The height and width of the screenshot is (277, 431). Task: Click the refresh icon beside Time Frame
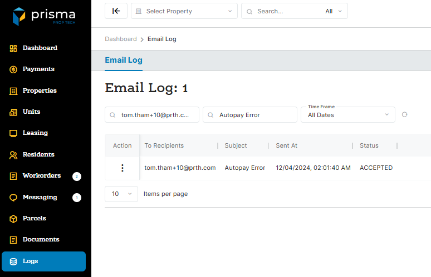pos(405,115)
